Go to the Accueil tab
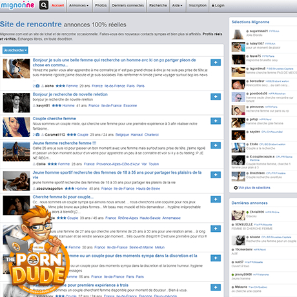Viewport: 297px width, 297px height. point(57,5)
